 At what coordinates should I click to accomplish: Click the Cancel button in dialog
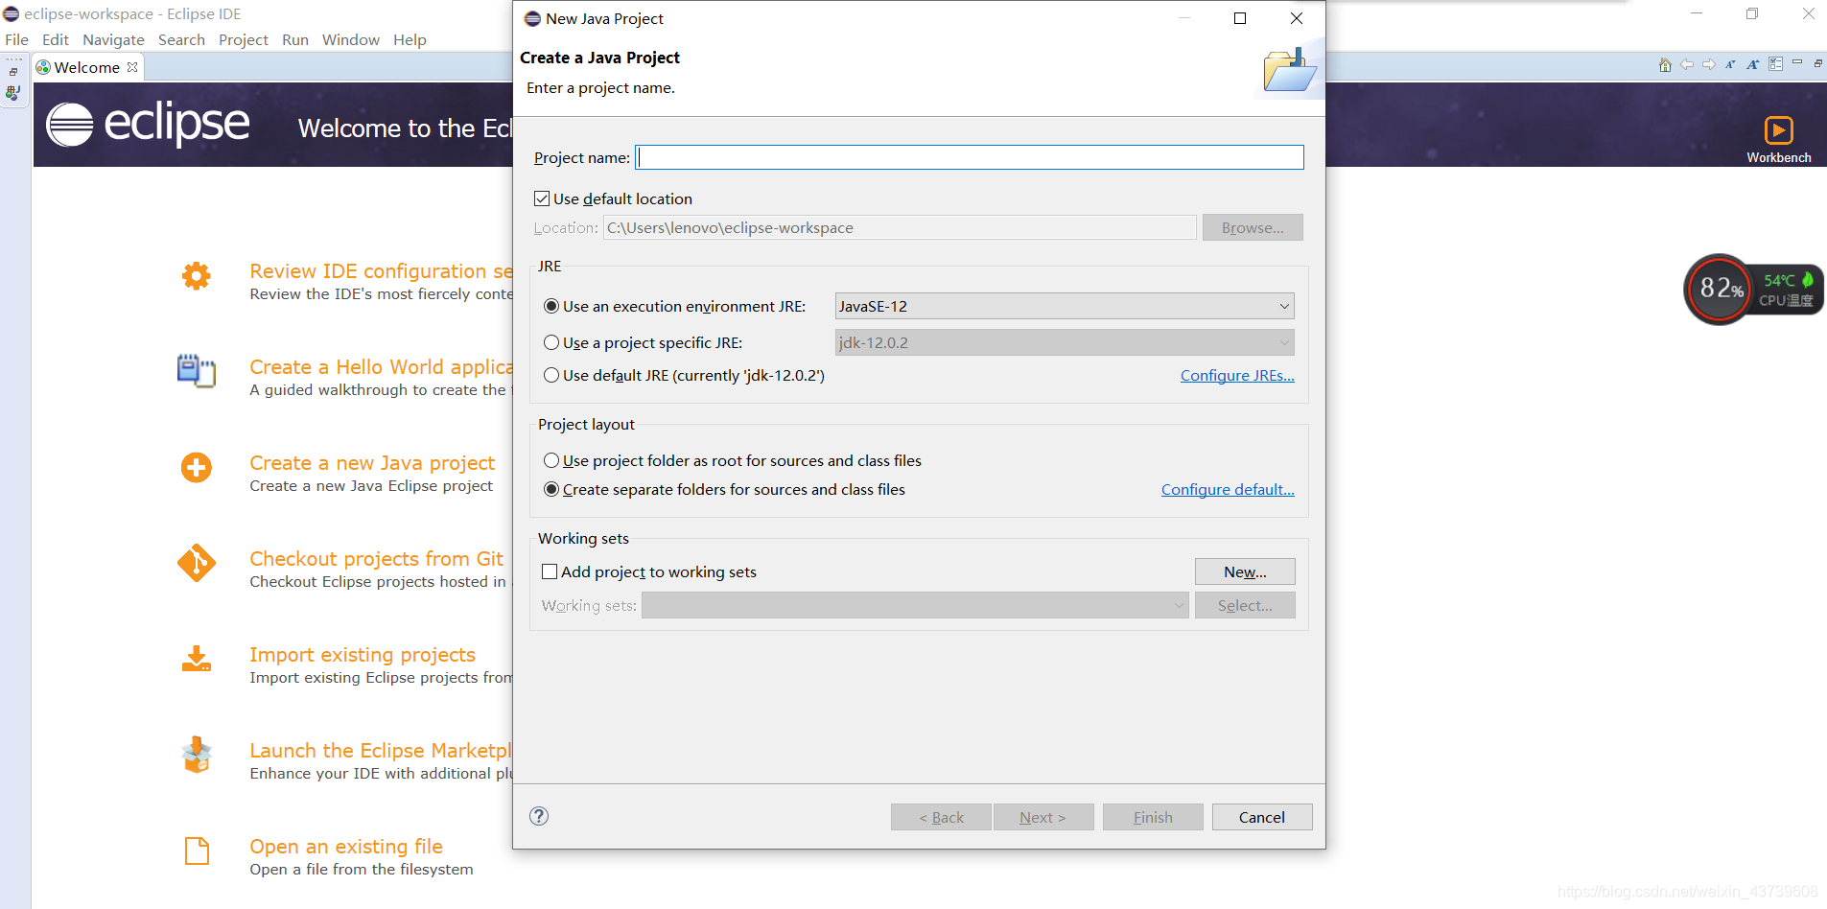[1262, 817]
